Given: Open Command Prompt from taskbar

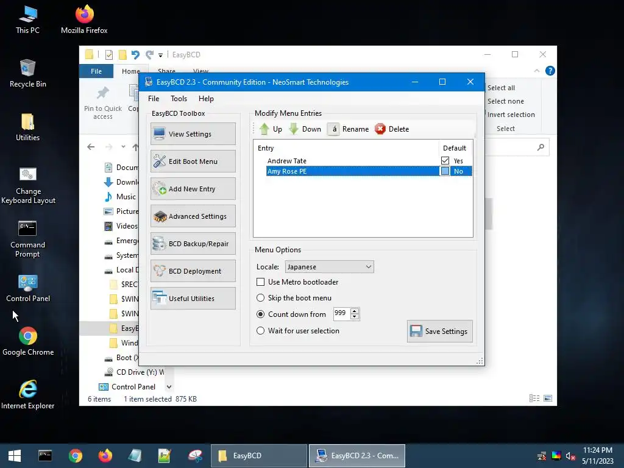Looking at the screenshot, I should pyautogui.click(x=45, y=456).
